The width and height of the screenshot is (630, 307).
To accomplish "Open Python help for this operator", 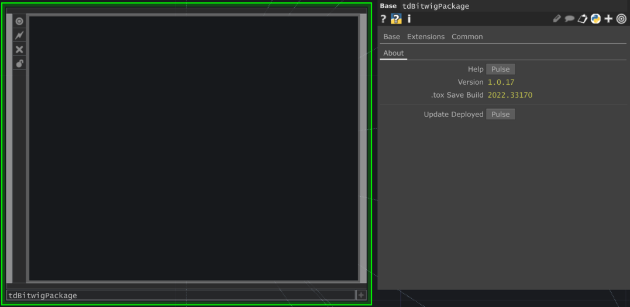I will click(396, 19).
